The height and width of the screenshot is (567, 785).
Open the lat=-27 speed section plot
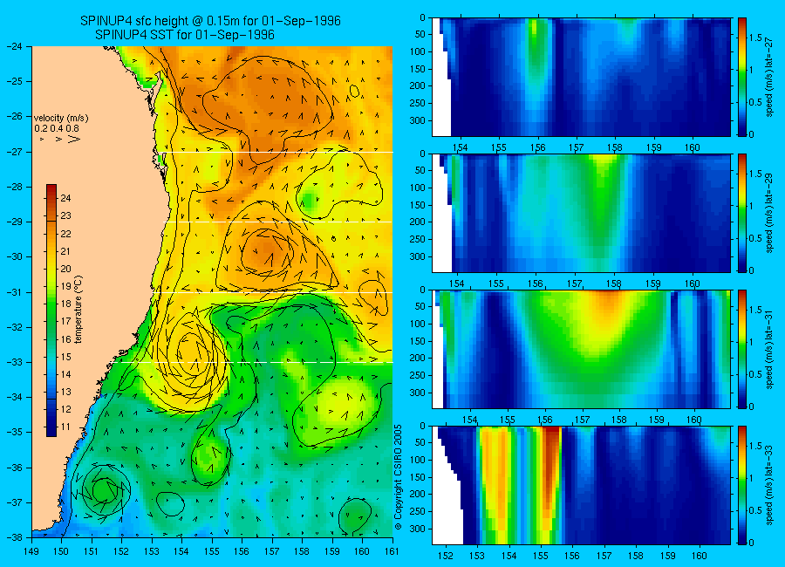(x=581, y=77)
